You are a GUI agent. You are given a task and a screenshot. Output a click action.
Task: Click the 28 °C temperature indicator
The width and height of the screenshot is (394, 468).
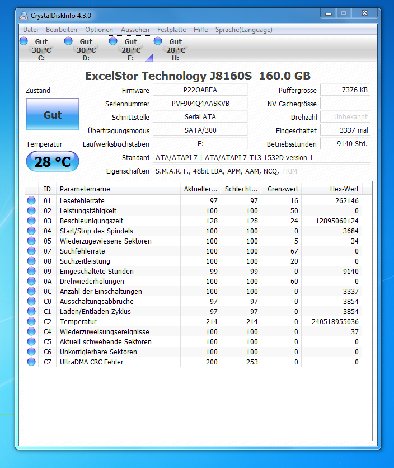click(53, 161)
